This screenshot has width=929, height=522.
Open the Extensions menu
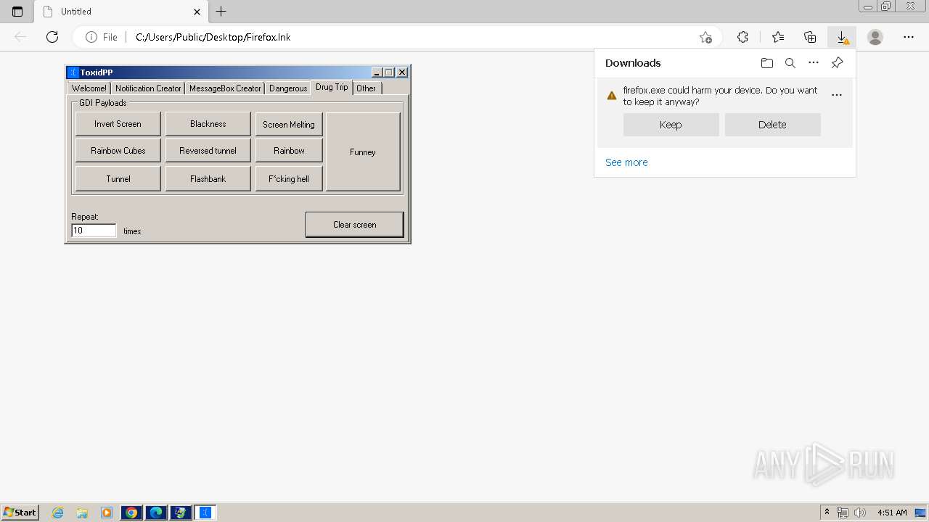point(742,37)
